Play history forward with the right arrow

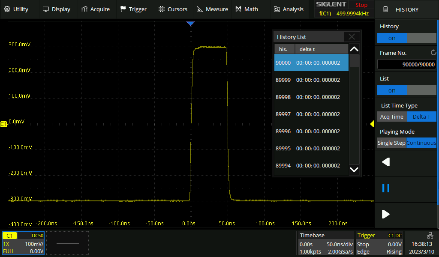[x=386, y=214]
